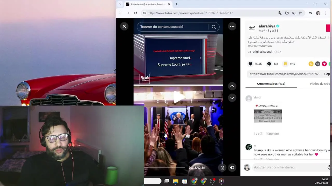Click the taskbar search box
Screen dimensions: 332x186
(x=153, y=181)
